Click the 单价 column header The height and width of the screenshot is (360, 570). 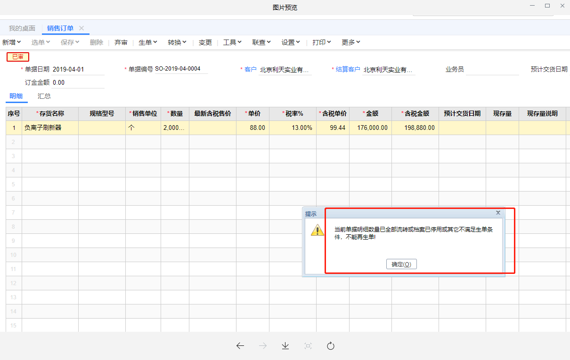252,113
